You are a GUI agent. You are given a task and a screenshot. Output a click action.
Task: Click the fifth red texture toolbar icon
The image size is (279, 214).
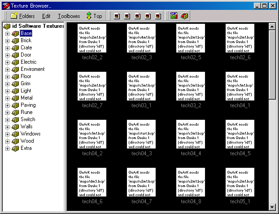158,16
